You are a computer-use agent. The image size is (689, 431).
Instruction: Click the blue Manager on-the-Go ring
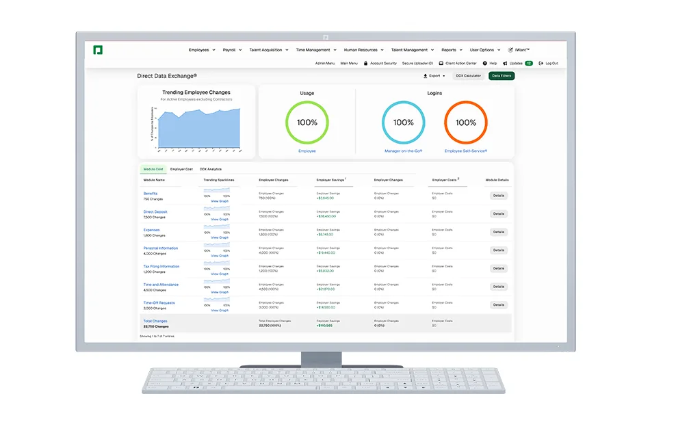coord(404,122)
